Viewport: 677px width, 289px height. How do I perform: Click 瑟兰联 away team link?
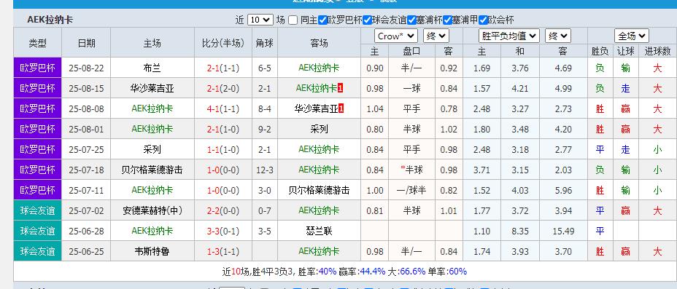pos(319,231)
